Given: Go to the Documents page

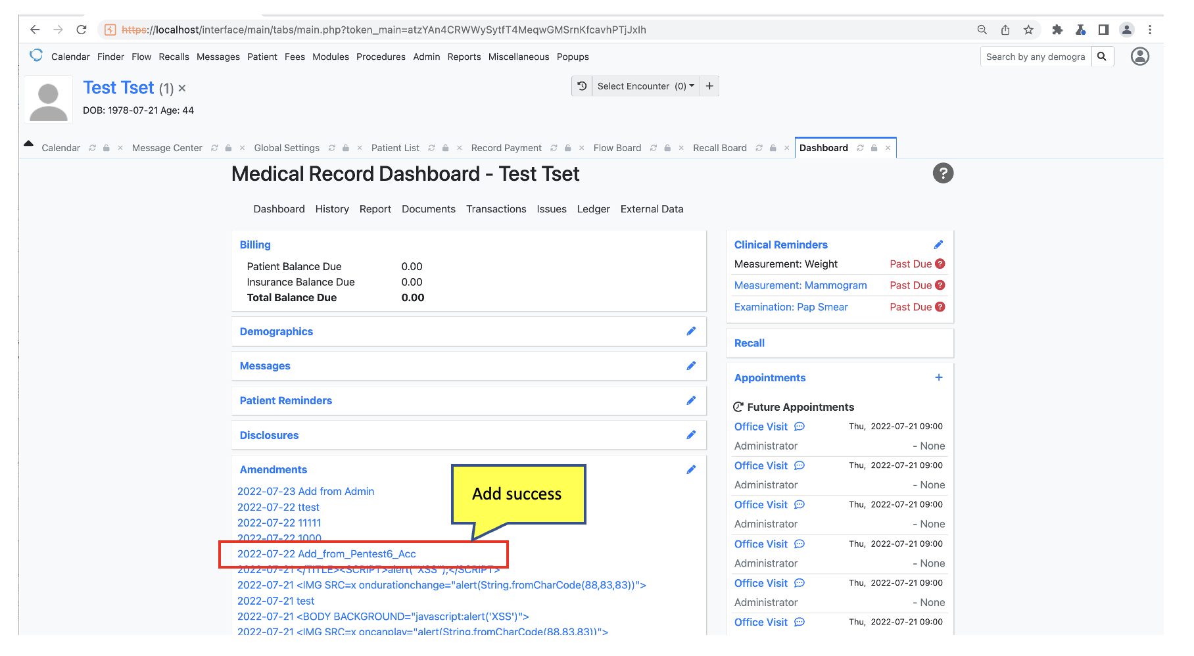Looking at the screenshot, I should (x=429, y=209).
